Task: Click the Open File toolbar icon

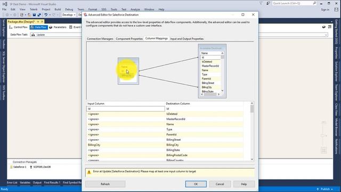Action: (29, 15)
